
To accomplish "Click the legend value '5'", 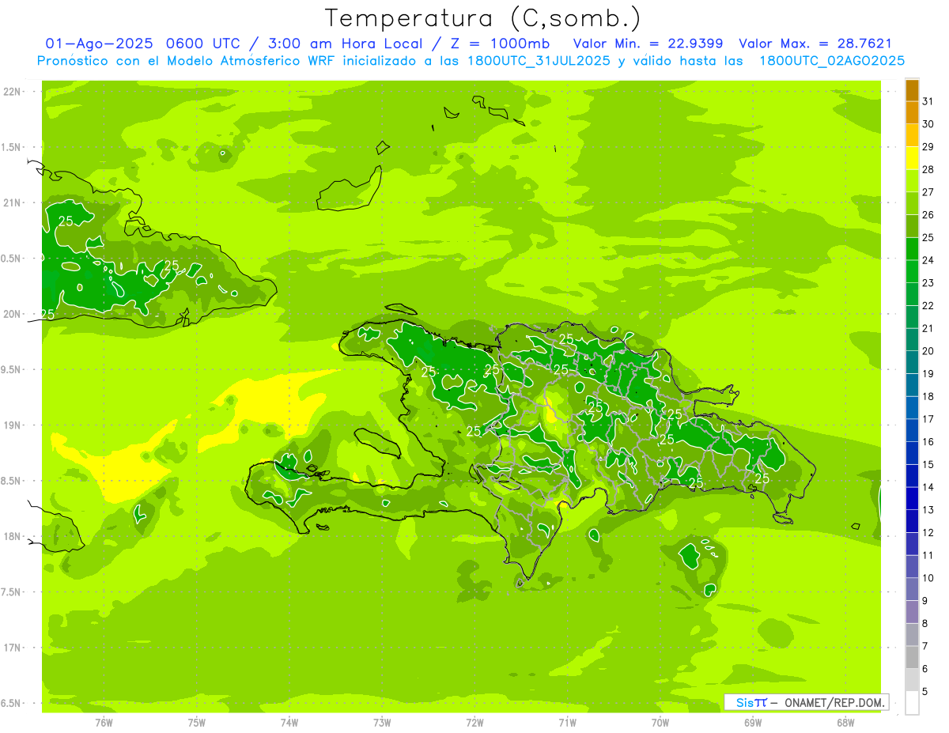I will click(925, 692).
